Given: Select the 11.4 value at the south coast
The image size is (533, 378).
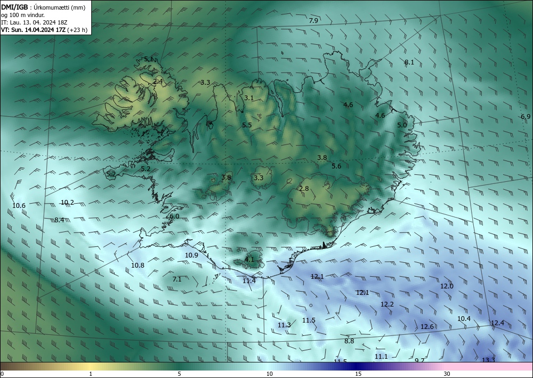Looking at the screenshot, I should [x=249, y=281].
